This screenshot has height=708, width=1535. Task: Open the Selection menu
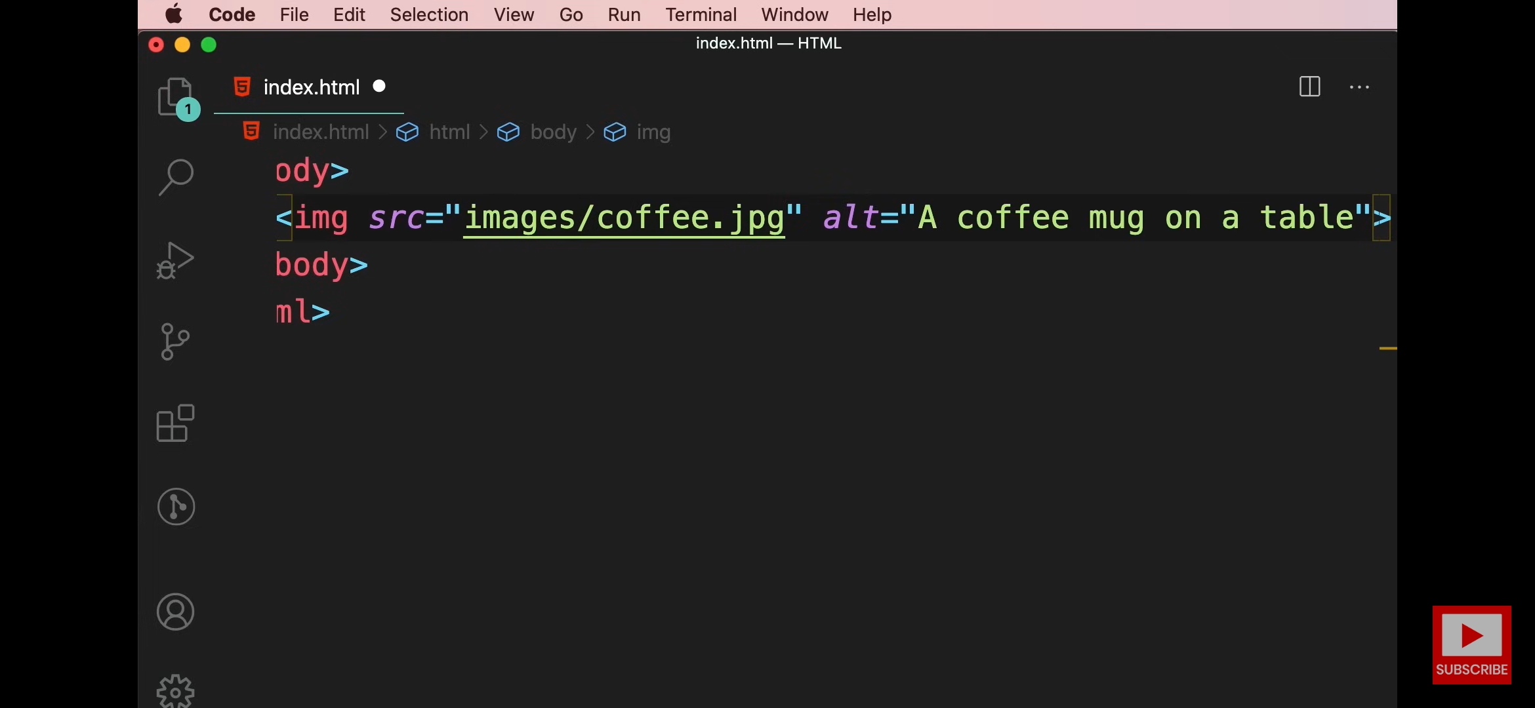429,14
